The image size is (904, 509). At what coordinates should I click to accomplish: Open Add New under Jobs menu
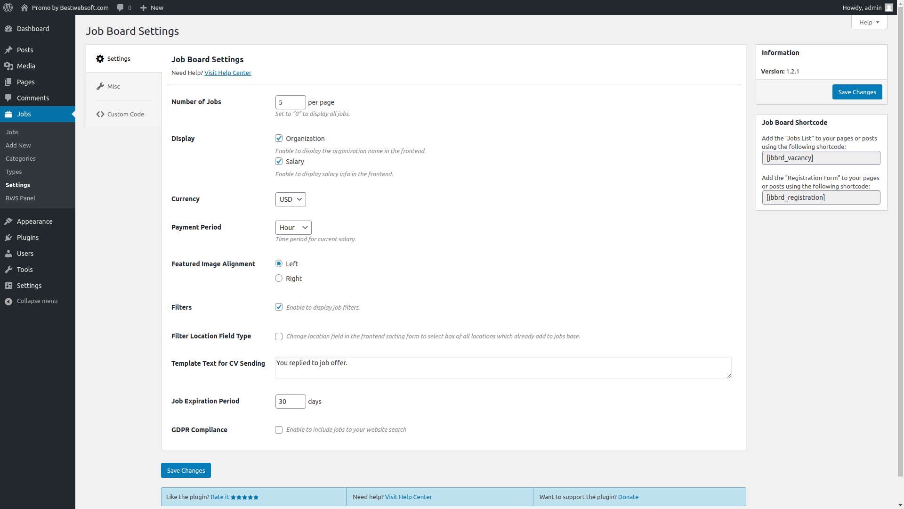point(18,145)
